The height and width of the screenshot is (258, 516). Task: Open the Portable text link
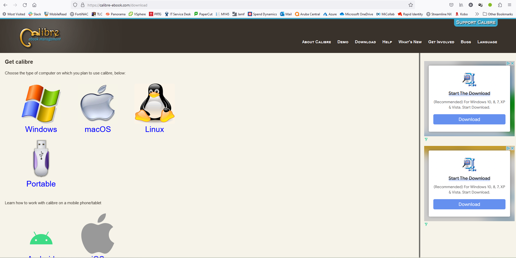41,184
